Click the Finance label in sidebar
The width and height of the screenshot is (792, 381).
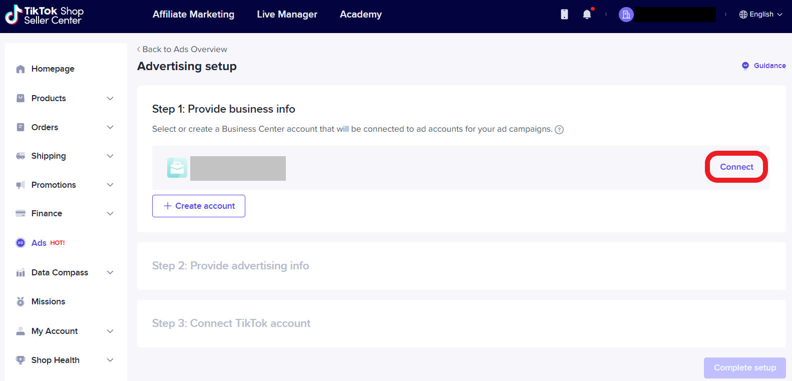[47, 213]
